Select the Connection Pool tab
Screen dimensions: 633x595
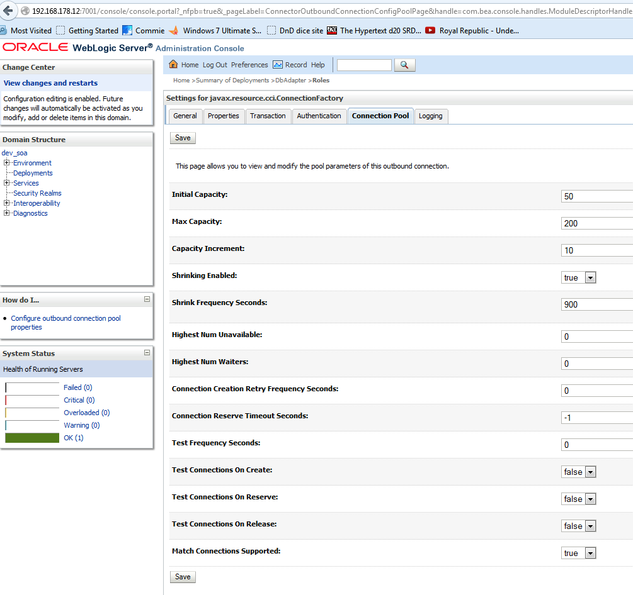[x=380, y=116]
